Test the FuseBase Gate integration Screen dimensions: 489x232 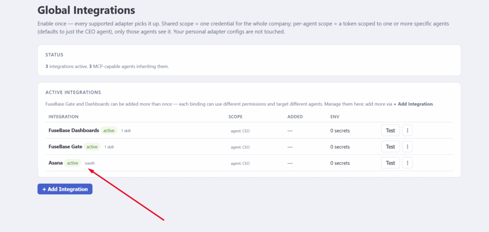click(391, 147)
